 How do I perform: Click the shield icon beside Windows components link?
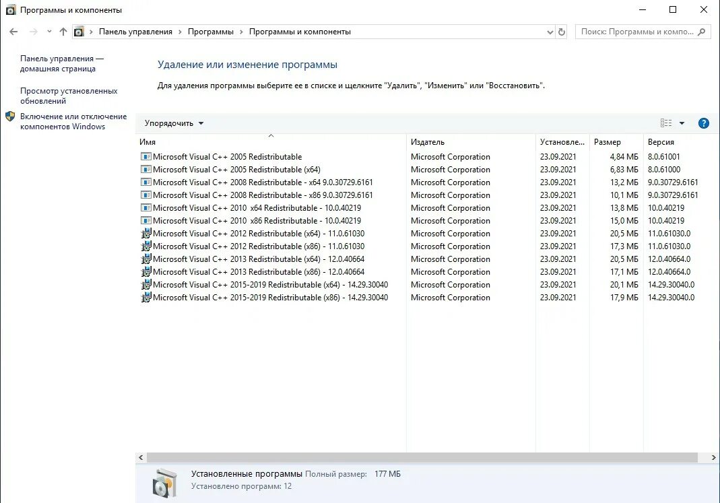coord(10,116)
